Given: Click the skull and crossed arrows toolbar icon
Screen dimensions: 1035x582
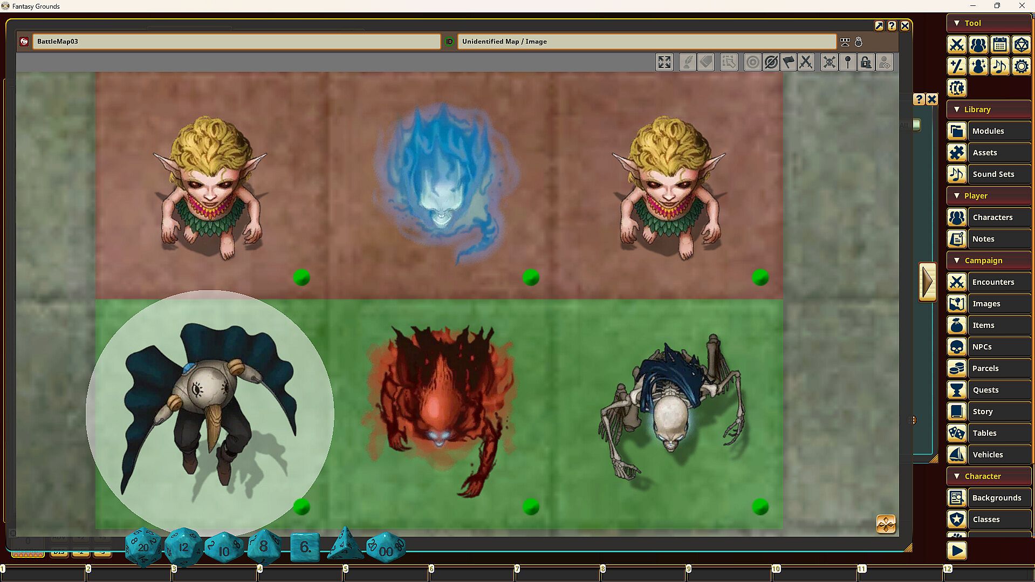Looking at the screenshot, I should point(830,63).
